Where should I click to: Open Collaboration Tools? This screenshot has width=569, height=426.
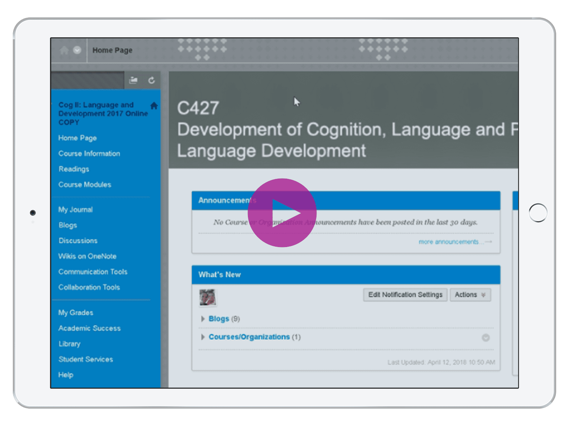(x=89, y=287)
